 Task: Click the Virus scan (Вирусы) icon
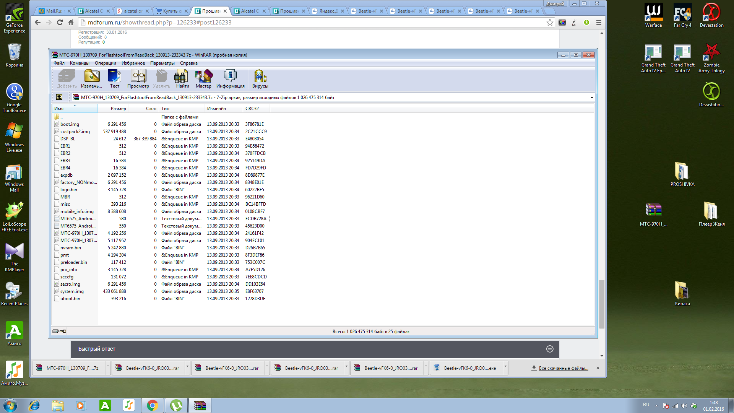pos(260,78)
